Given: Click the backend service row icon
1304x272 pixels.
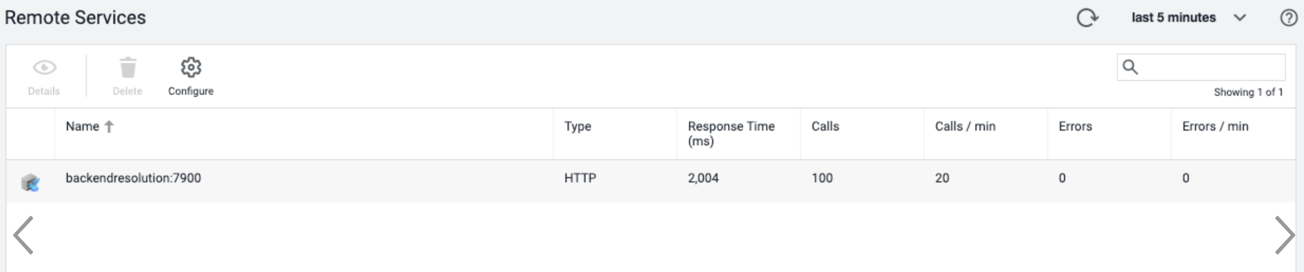Looking at the screenshot, I should [x=30, y=182].
